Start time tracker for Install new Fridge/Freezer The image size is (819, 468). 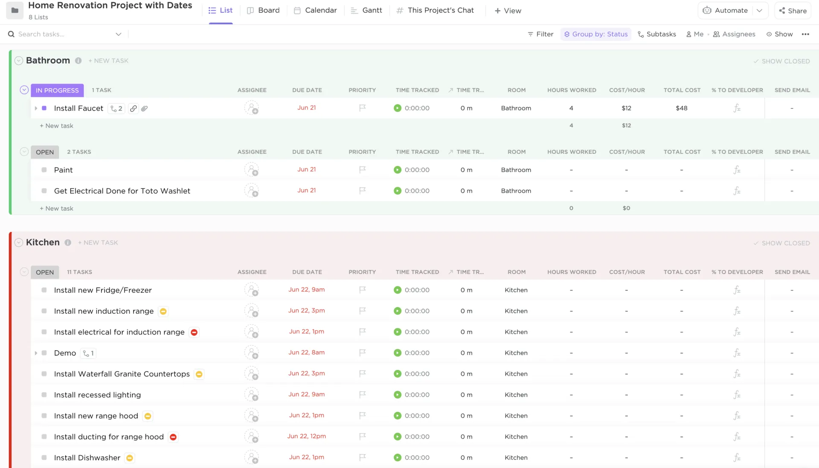tap(397, 290)
